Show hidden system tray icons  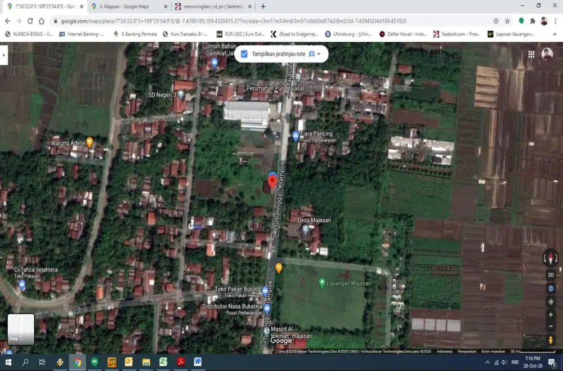[x=487, y=363]
